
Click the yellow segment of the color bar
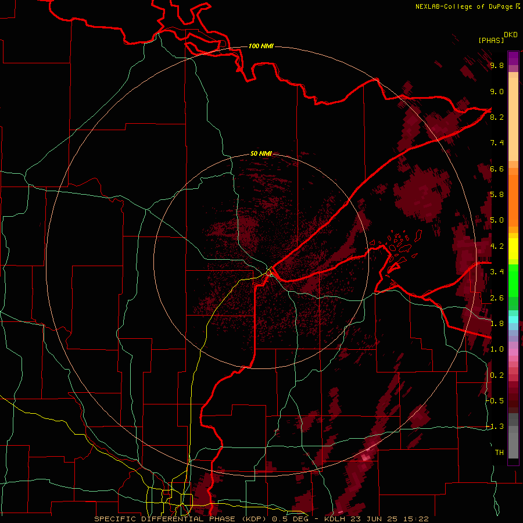513,249
